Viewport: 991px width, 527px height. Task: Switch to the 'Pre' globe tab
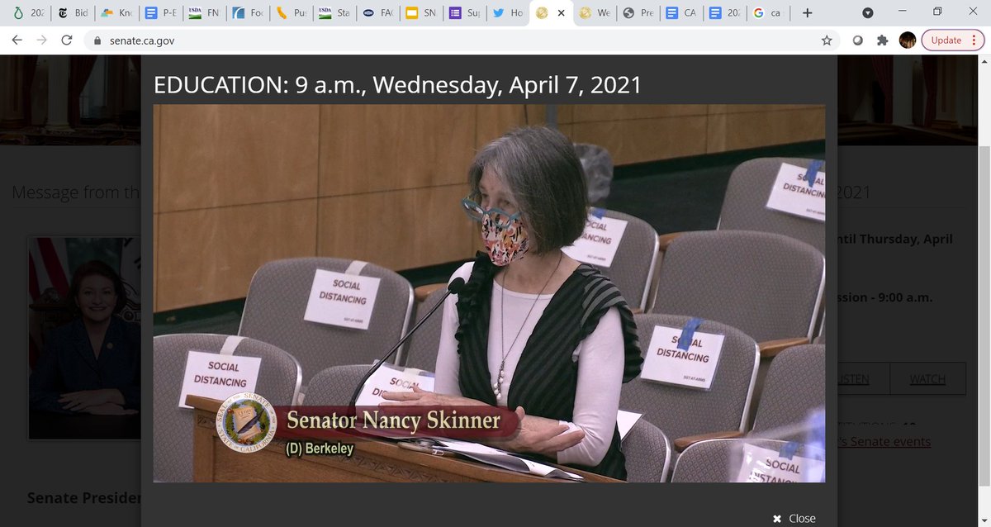click(x=639, y=13)
